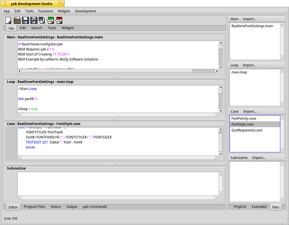Click the zoom icon in the yellow window tab

click(61, 3)
